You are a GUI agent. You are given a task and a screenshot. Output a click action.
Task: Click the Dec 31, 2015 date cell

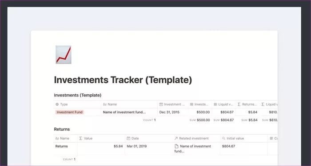pyautogui.click(x=169, y=112)
